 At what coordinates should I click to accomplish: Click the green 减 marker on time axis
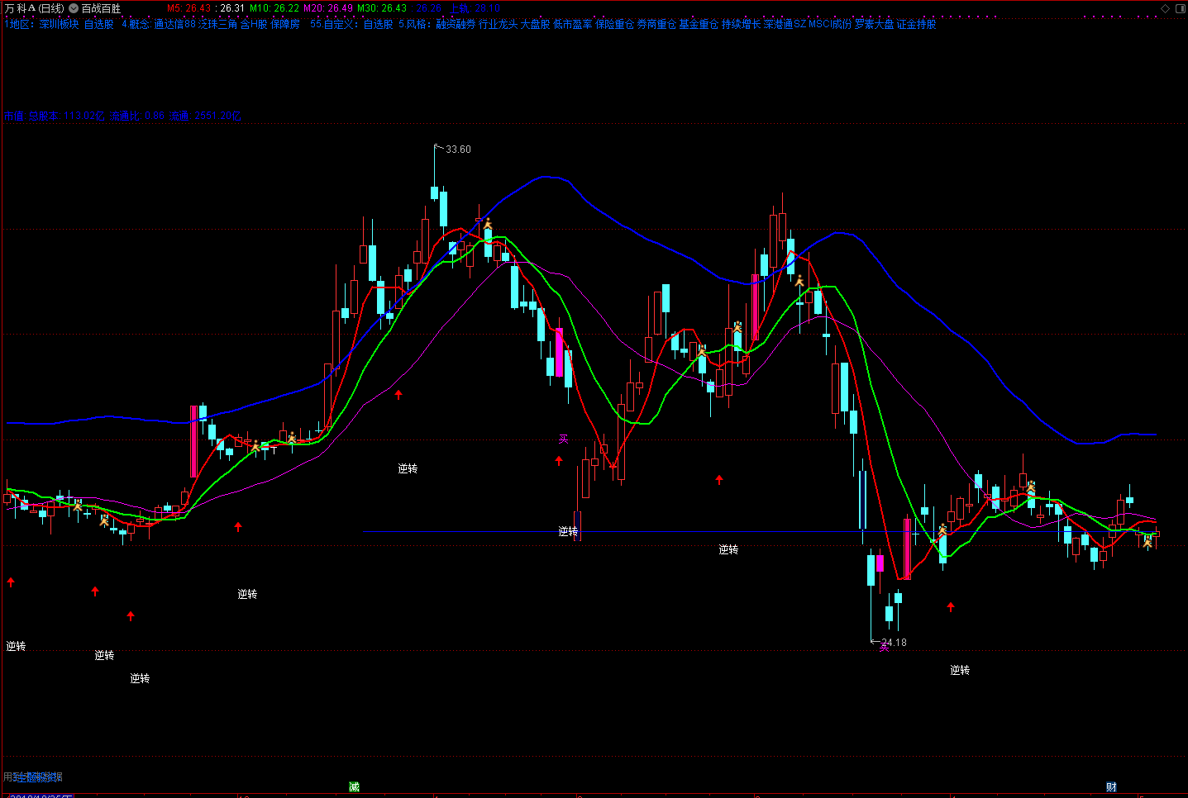click(x=354, y=786)
